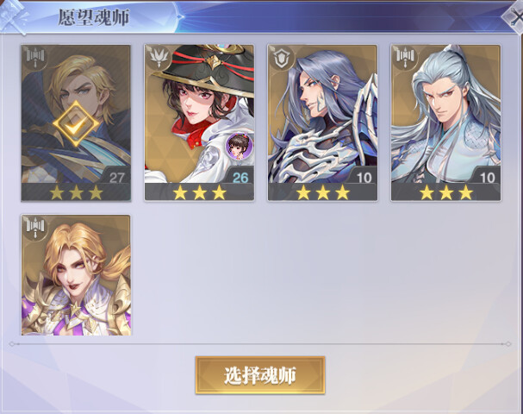
Task: Click the gold checkmark on blond hero card
Action: tap(76, 124)
